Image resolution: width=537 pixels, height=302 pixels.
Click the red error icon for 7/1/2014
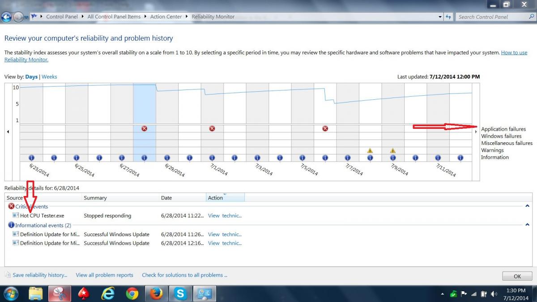click(212, 128)
